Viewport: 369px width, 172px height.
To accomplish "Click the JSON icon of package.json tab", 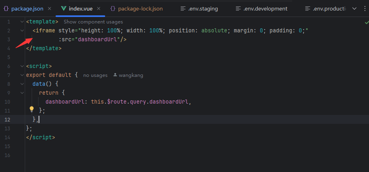I will pos(6,8).
